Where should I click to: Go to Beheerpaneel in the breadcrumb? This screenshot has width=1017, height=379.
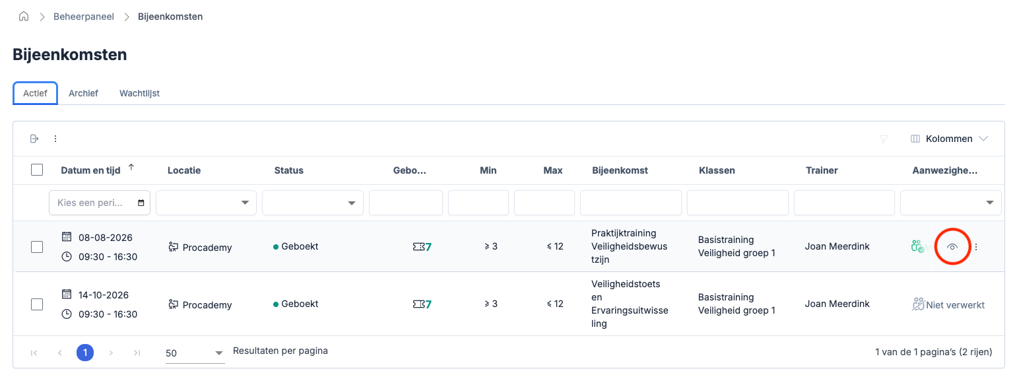pyautogui.click(x=84, y=17)
